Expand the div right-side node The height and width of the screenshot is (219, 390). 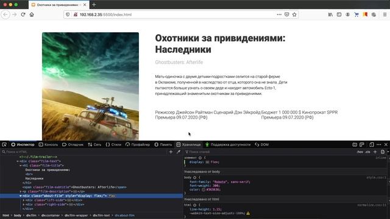click(x=24, y=204)
